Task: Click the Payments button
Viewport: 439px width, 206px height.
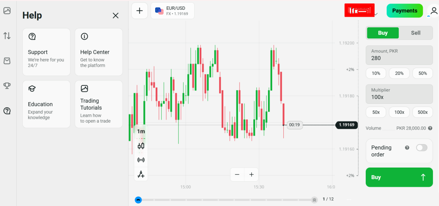Action: click(x=404, y=11)
